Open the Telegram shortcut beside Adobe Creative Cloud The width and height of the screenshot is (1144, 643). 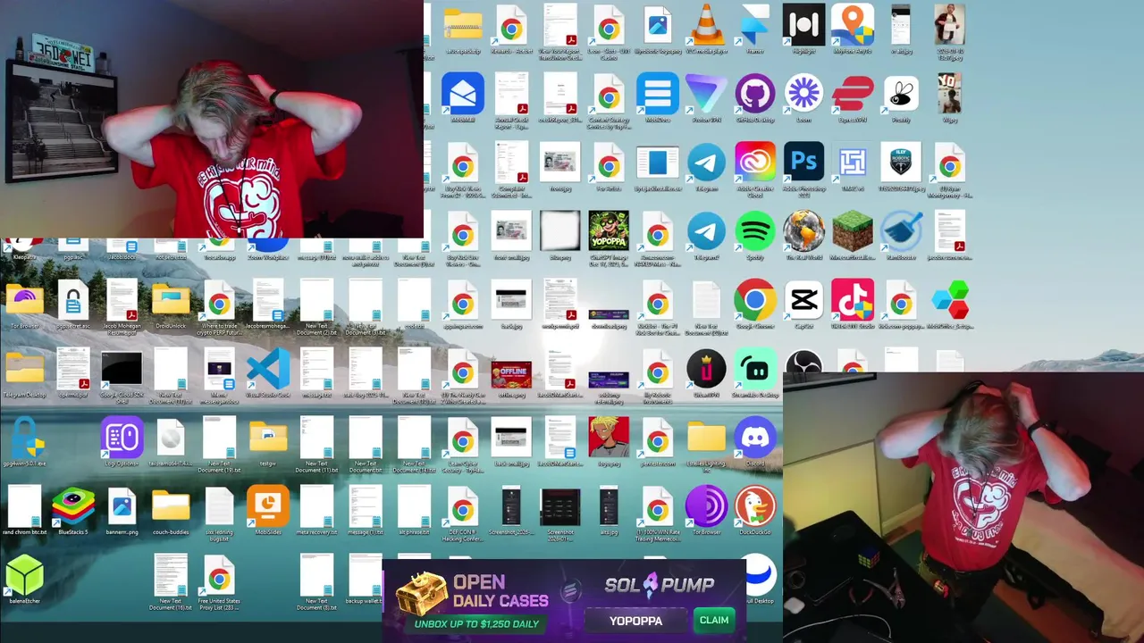click(706, 163)
